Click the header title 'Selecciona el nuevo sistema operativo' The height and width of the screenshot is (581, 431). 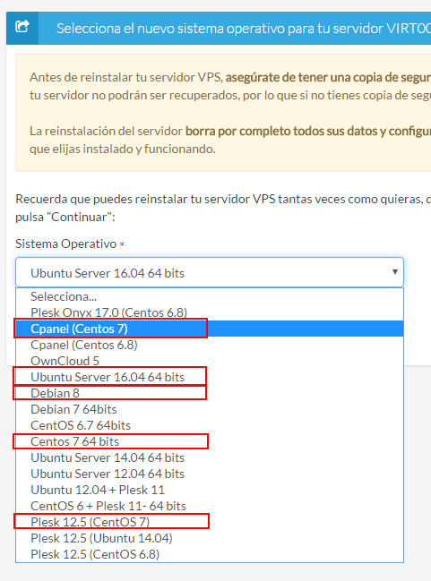[x=170, y=29]
